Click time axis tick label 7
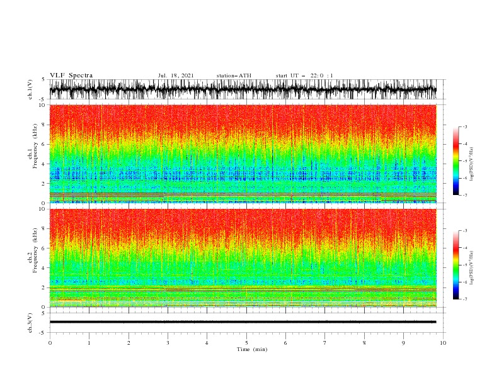499x385 pixels. 325,343
